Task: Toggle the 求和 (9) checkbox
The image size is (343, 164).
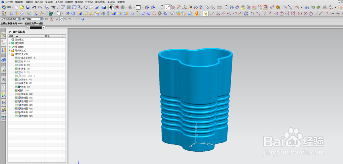Action: click(x=16, y=87)
